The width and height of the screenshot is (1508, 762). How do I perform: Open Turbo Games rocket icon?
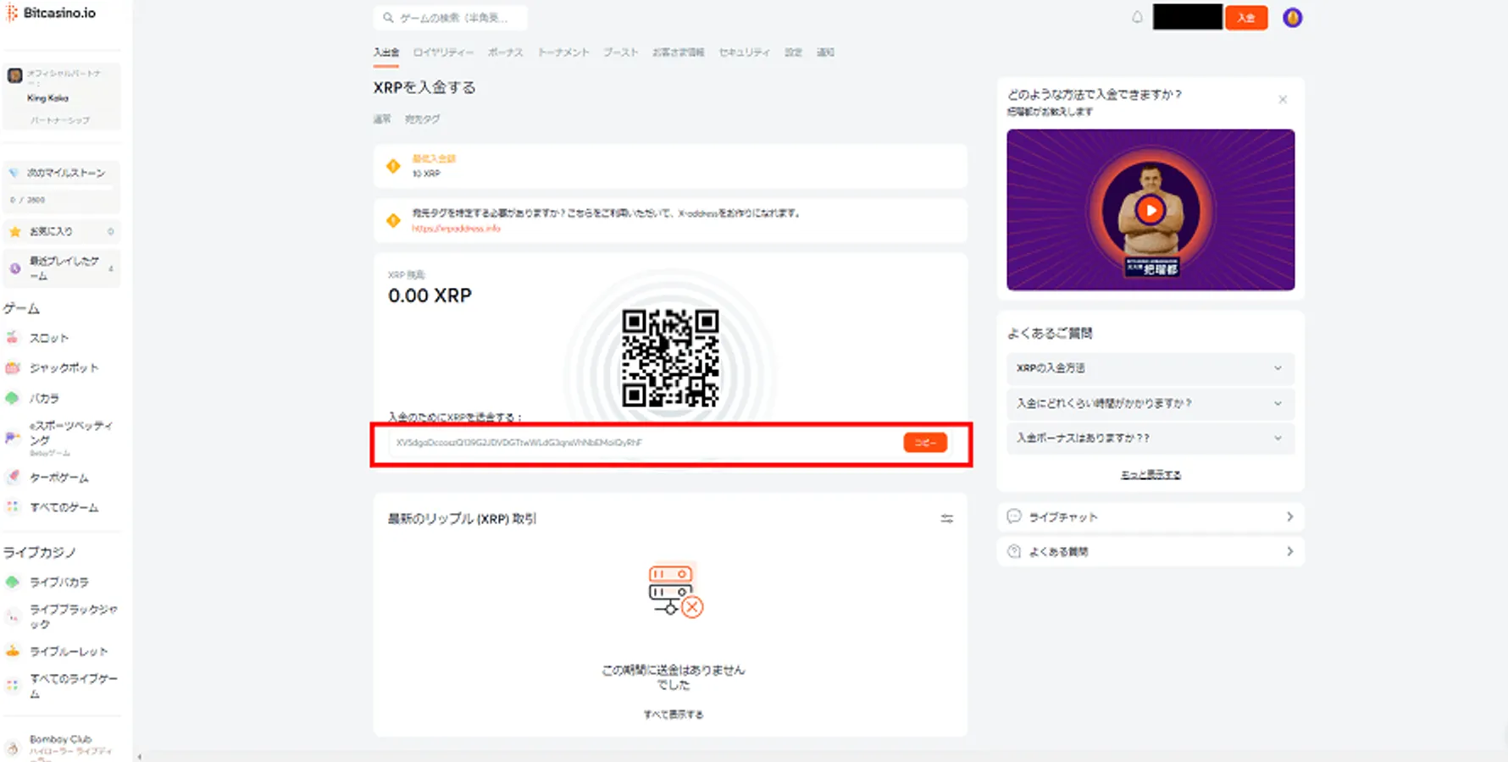pos(13,478)
